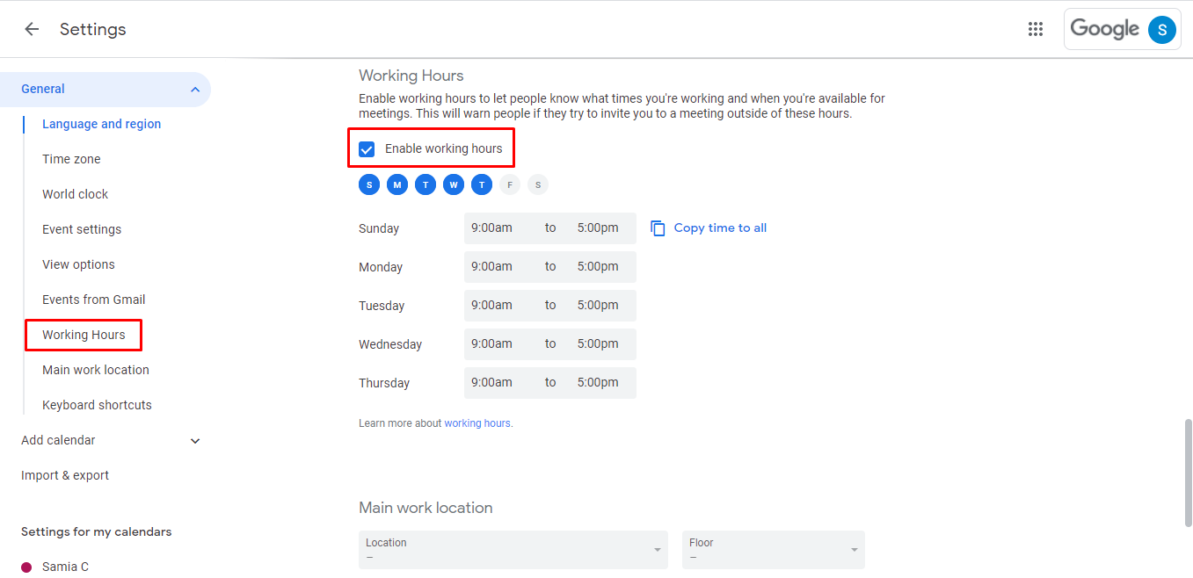
Task: Open the Google apps grid
Action: 1036,29
